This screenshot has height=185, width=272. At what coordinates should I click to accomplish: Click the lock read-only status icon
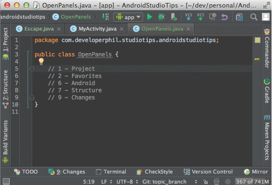(206, 182)
